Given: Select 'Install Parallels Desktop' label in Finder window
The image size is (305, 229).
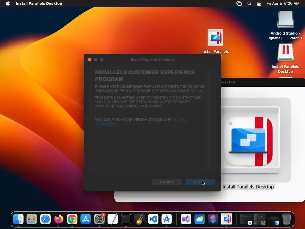Looking at the screenshot, I should click(248, 187).
